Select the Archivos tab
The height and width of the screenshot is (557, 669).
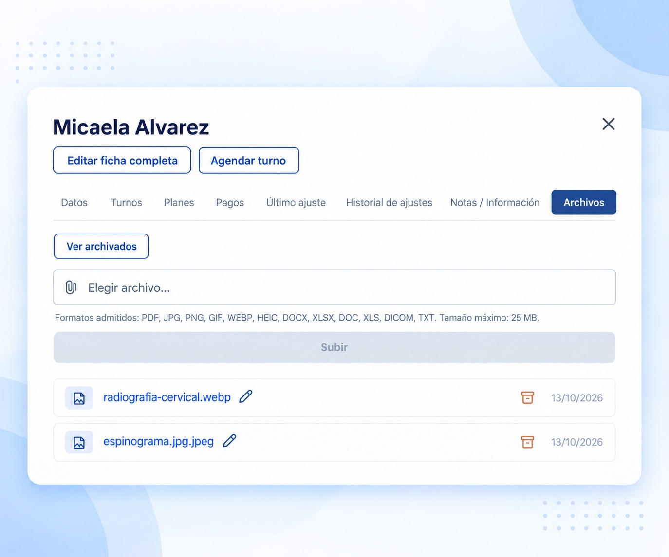[584, 202]
